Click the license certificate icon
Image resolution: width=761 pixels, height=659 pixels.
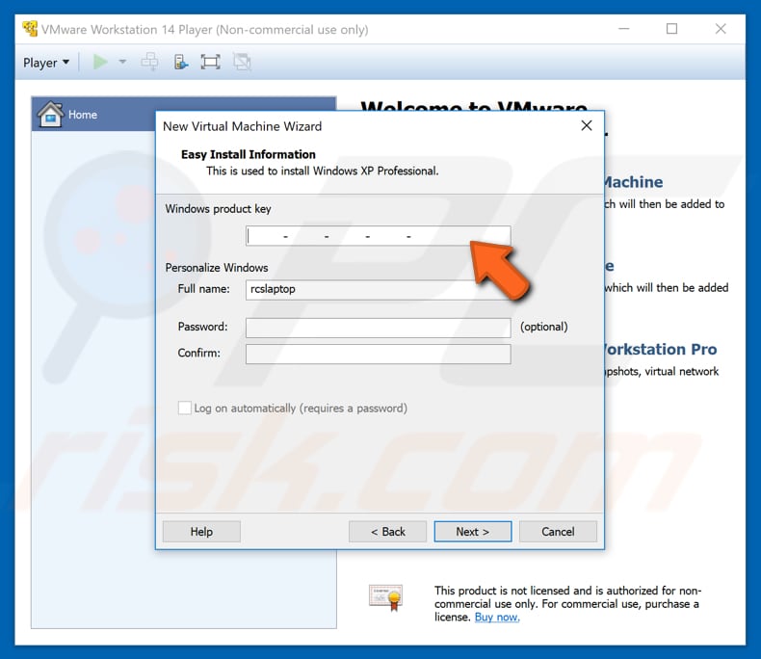tap(386, 598)
